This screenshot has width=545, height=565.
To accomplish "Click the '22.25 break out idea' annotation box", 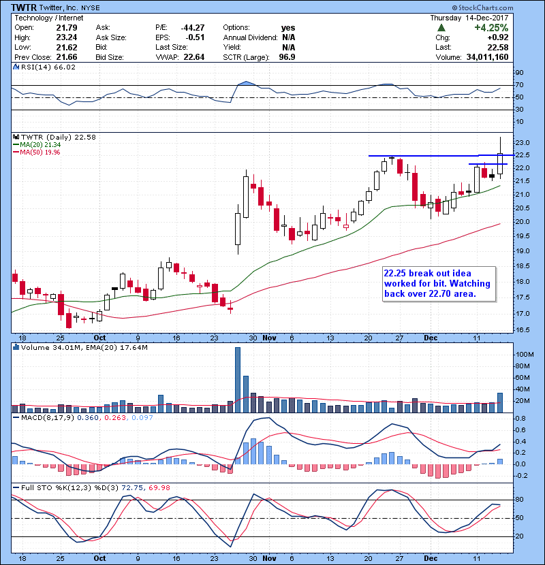I will tap(439, 284).
